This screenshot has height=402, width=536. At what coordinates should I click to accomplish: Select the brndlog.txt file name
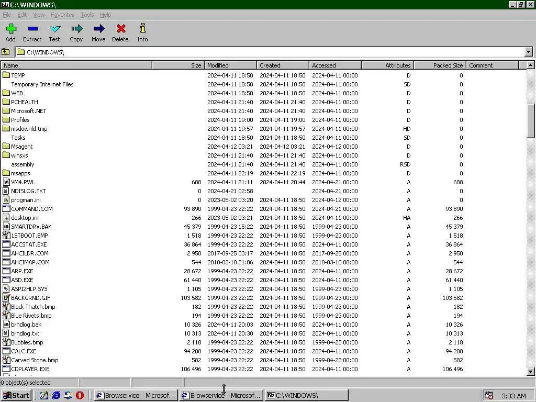(x=25, y=333)
